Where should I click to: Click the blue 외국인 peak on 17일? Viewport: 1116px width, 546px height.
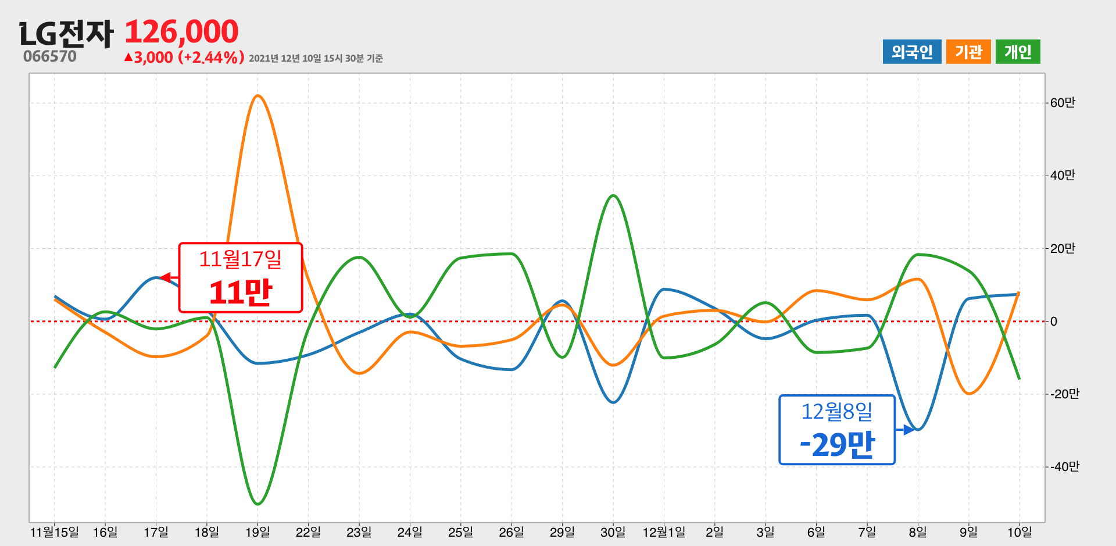click(155, 277)
